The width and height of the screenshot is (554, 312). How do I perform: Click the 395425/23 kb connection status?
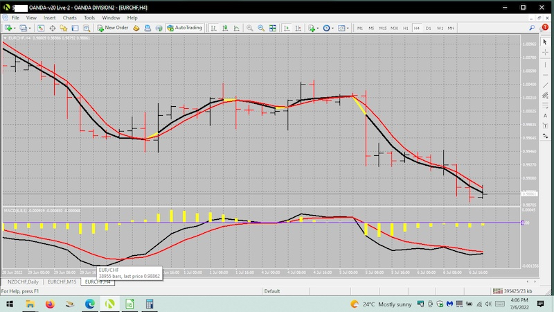pos(514,291)
